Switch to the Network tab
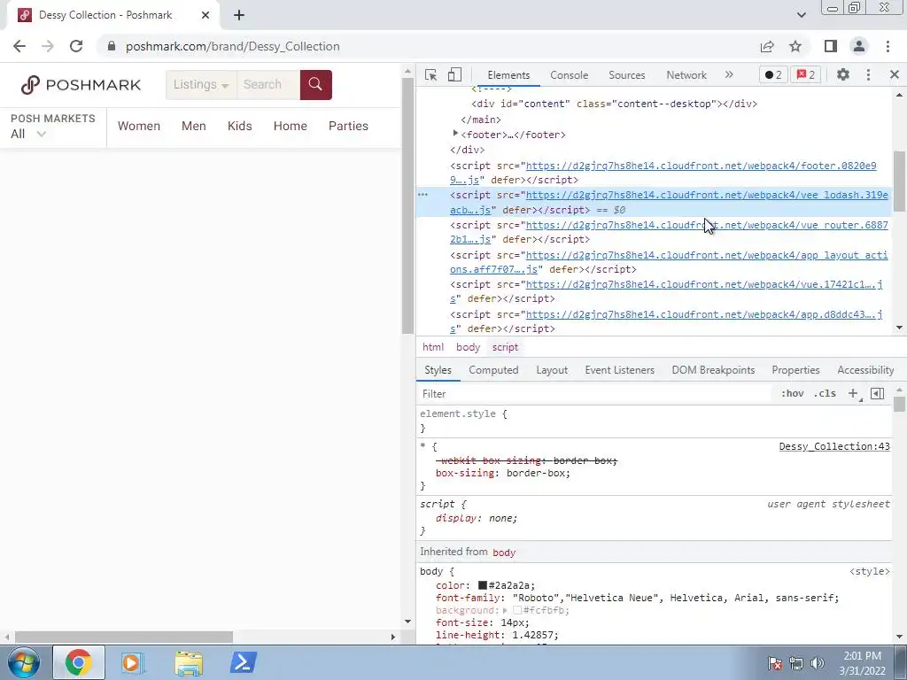This screenshot has width=907, height=680. coord(686,75)
